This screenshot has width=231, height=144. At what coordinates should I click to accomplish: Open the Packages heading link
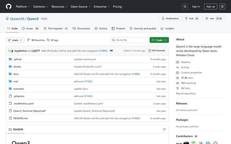[182, 120]
